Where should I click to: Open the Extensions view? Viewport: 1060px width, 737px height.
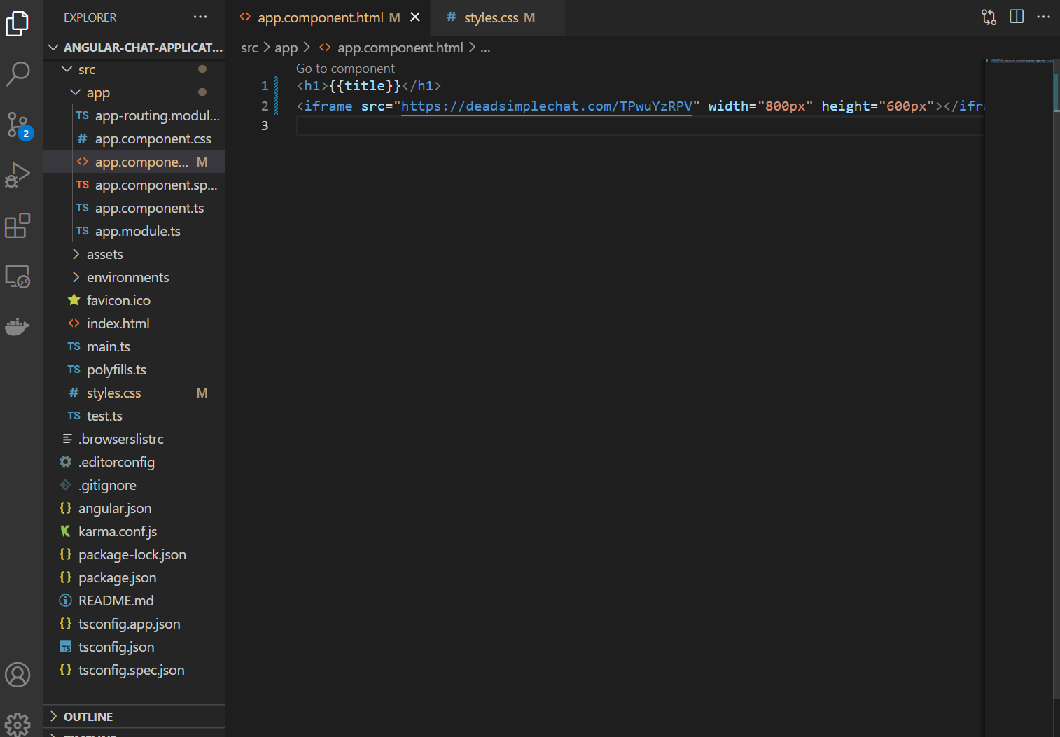[18, 225]
